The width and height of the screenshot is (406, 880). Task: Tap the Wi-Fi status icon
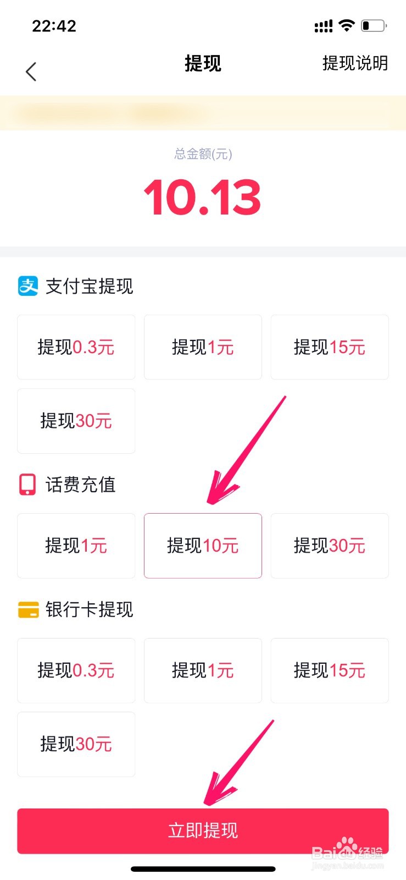(x=347, y=25)
